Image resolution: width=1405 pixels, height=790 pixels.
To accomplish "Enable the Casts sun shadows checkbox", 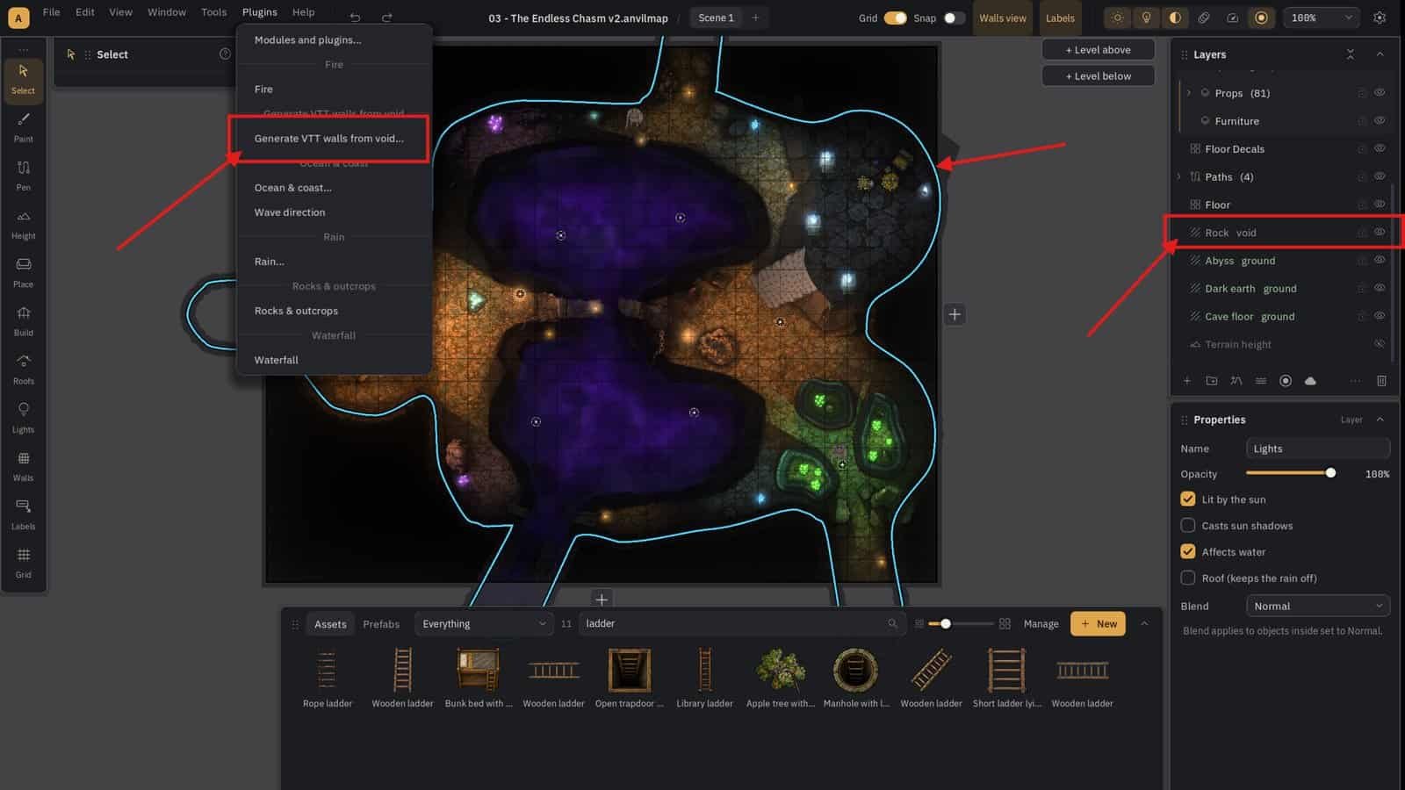I will (x=1188, y=525).
